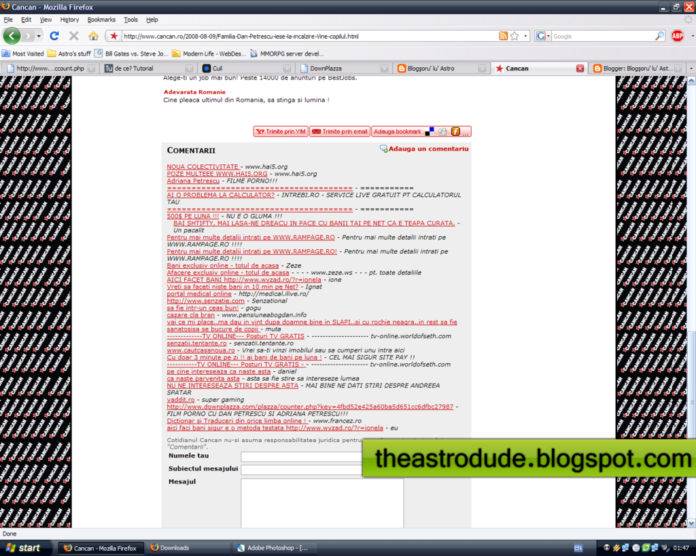
Task: Open the Edit menu
Action: (x=27, y=20)
